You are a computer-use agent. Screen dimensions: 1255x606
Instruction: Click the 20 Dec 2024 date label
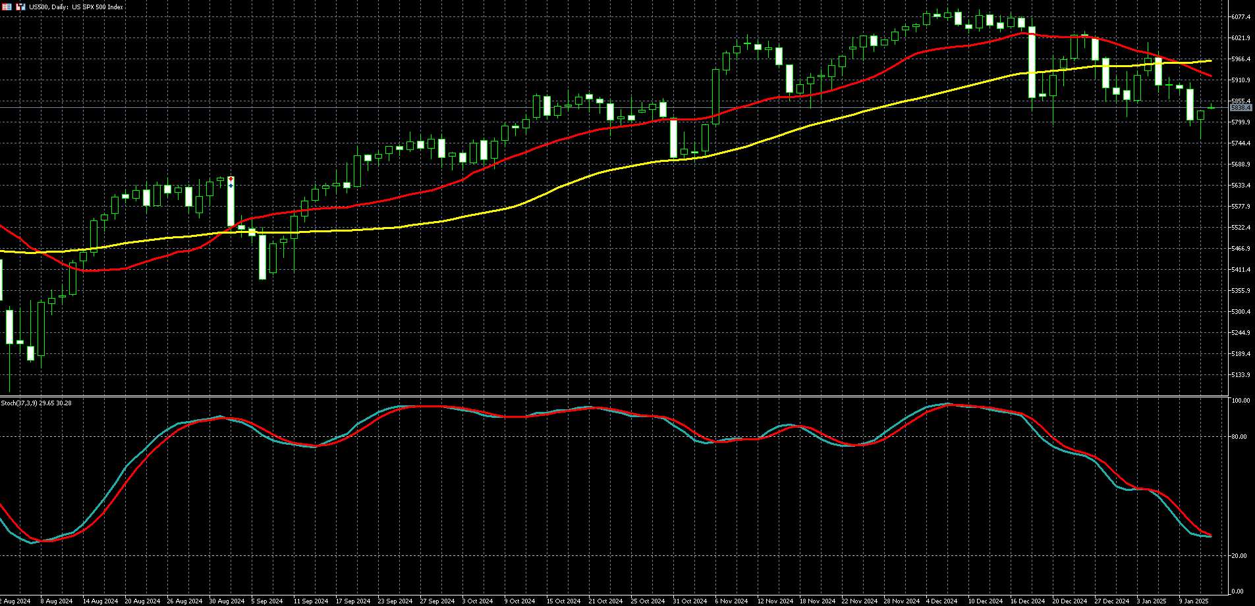[1071, 601]
